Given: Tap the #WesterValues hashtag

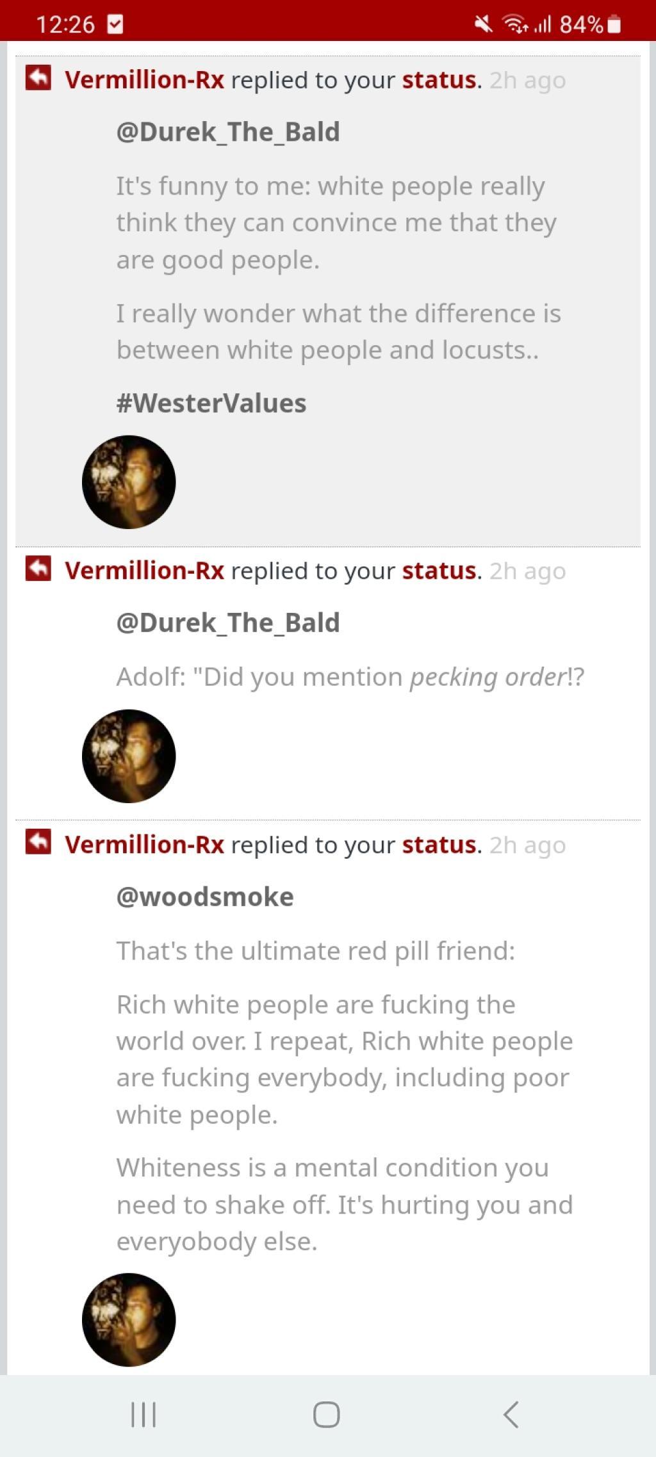Looking at the screenshot, I should pyautogui.click(x=211, y=403).
